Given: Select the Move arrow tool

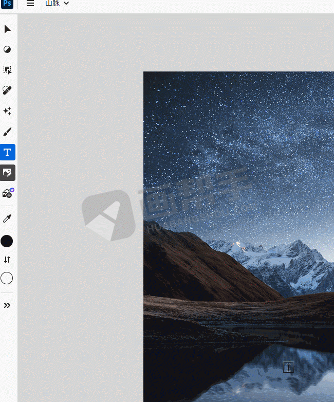Looking at the screenshot, I should click(7, 29).
